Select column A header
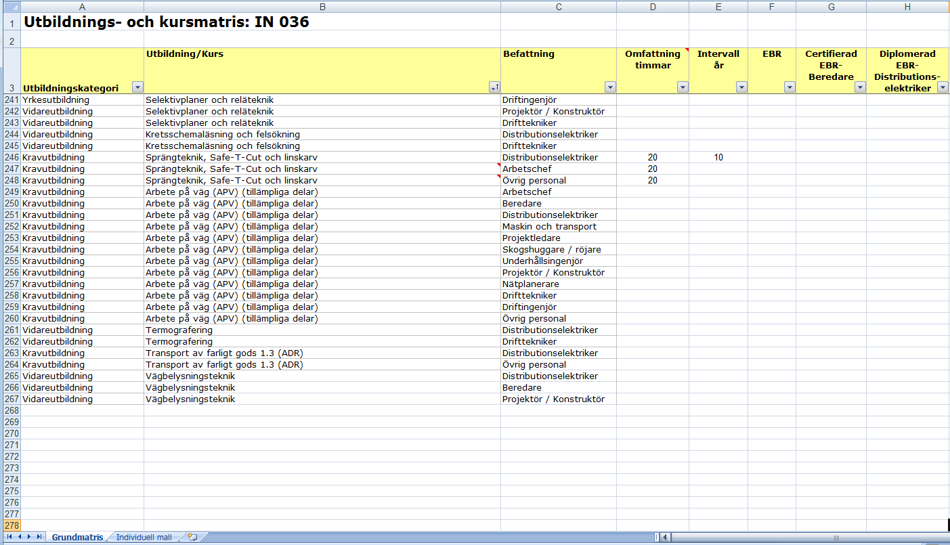Image resolution: width=950 pixels, height=545 pixels. click(82, 7)
